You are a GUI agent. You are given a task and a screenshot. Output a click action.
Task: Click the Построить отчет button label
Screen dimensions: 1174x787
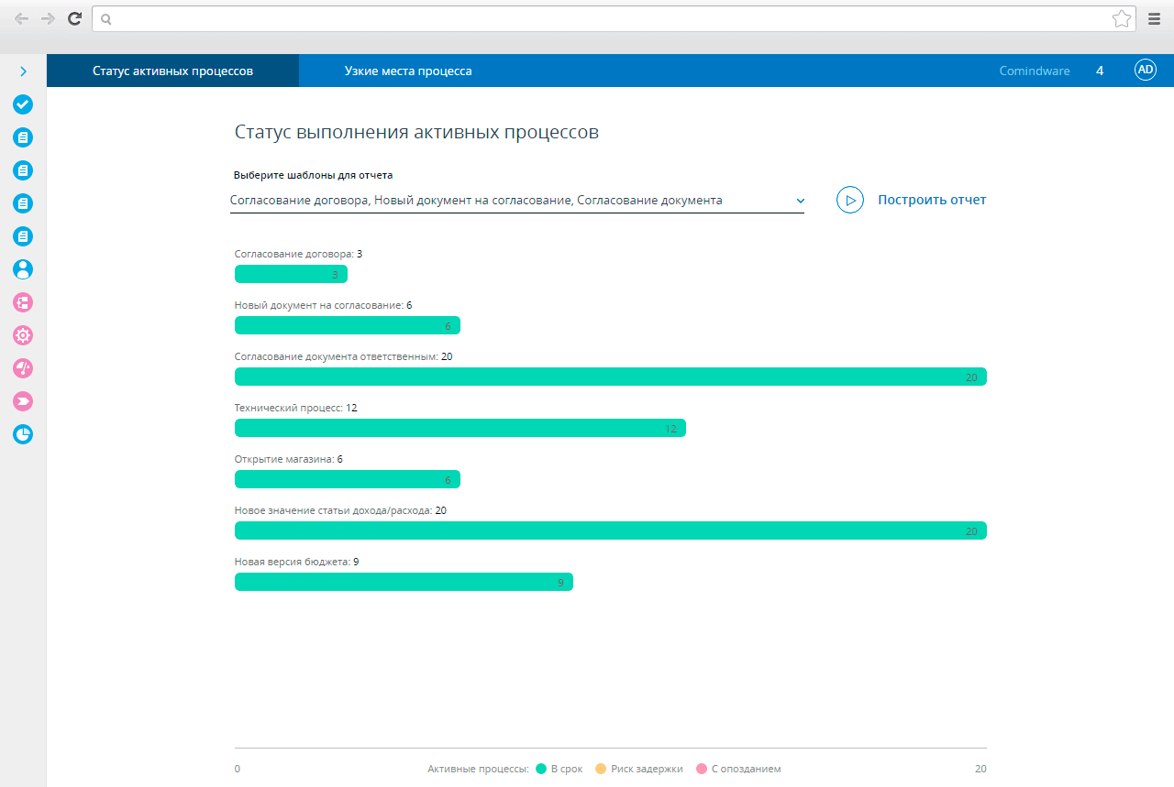coord(932,200)
